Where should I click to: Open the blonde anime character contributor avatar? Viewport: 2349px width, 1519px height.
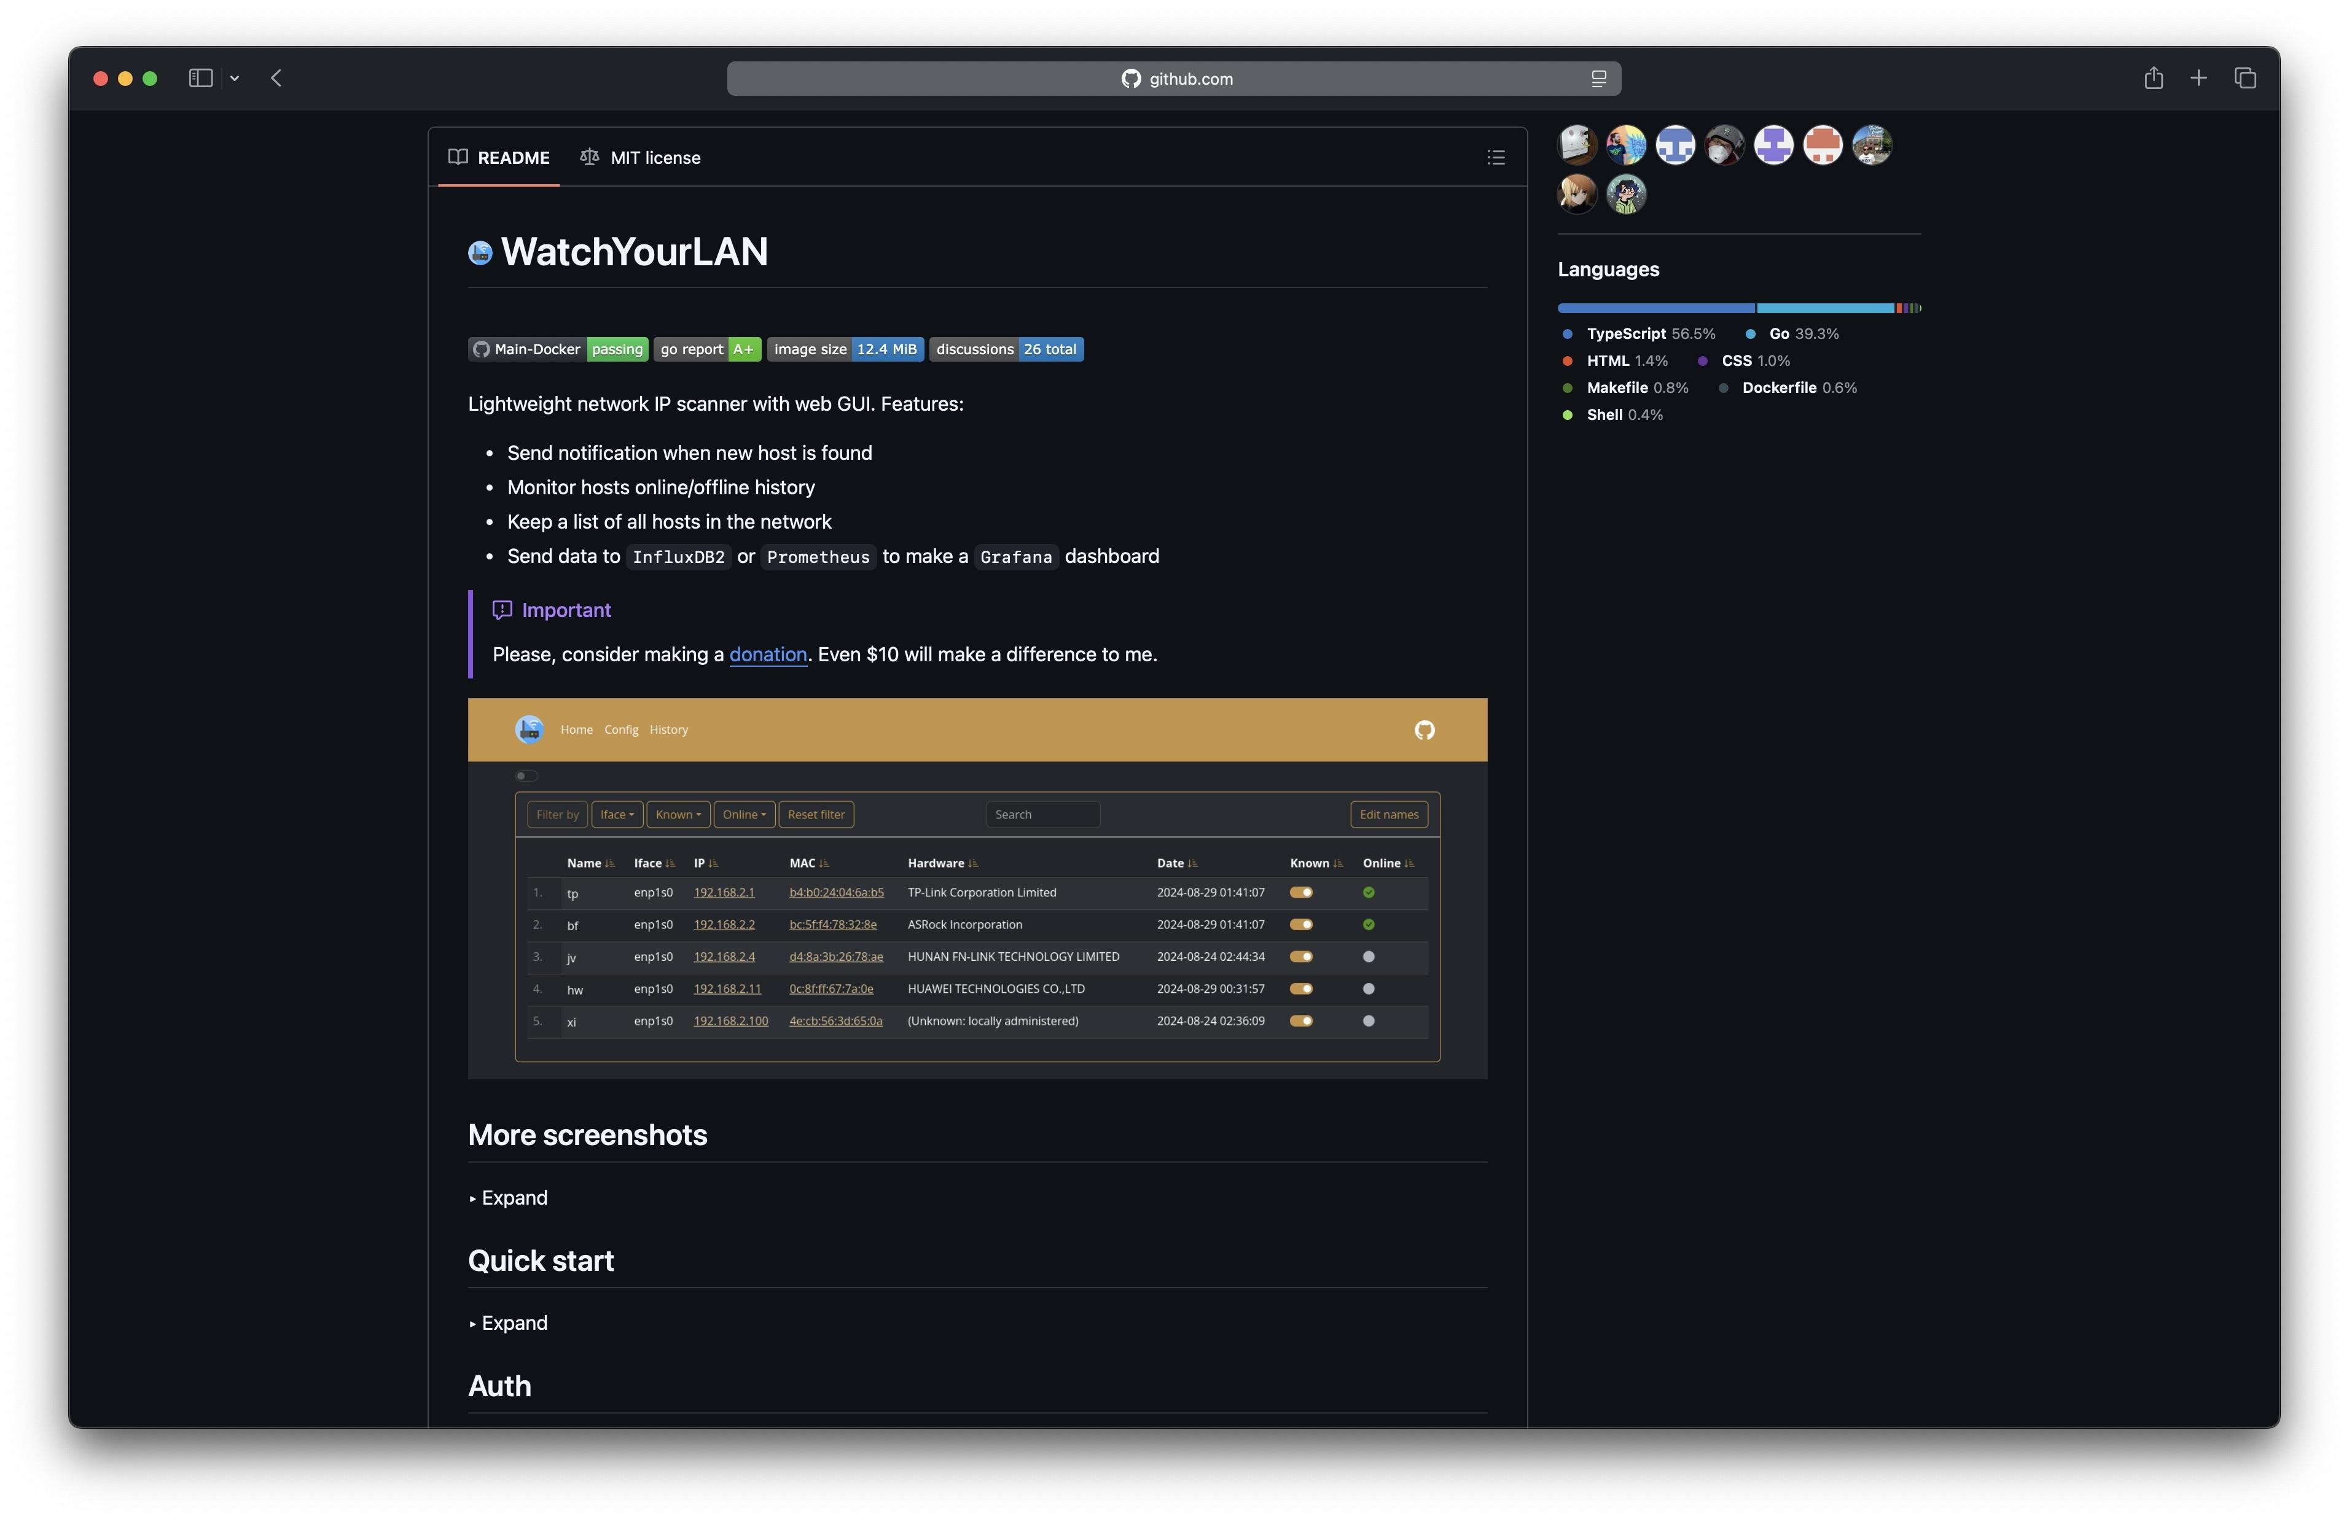tap(1576, 194)
